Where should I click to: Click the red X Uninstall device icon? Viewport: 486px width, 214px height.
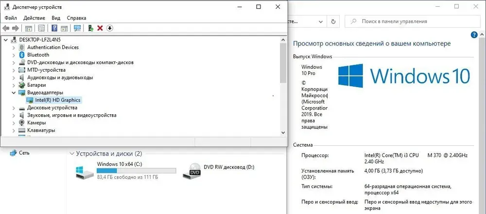click(x=100, y=28)
